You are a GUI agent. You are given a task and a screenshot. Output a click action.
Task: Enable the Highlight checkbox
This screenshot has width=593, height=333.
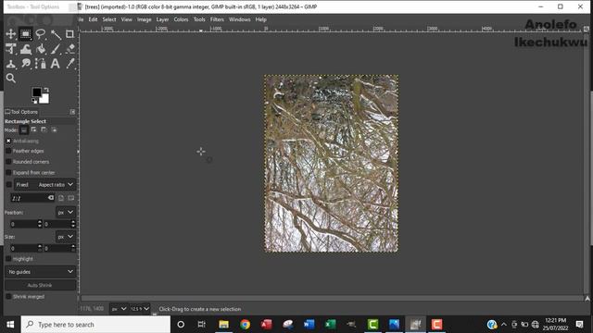tap(8, 259)
